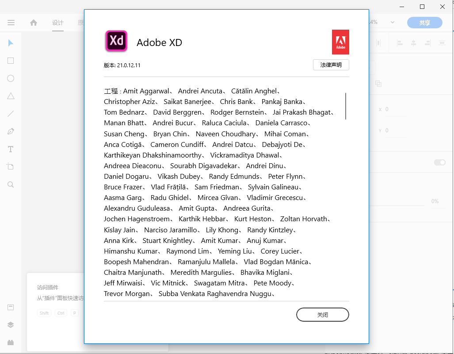Select the Text tool
Viewport: 454px width, 354px height.
click(x=11, y=149)
